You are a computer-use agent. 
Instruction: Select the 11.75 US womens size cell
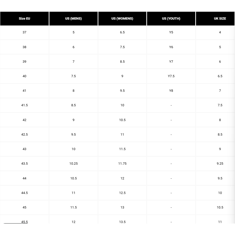(122, 164)
